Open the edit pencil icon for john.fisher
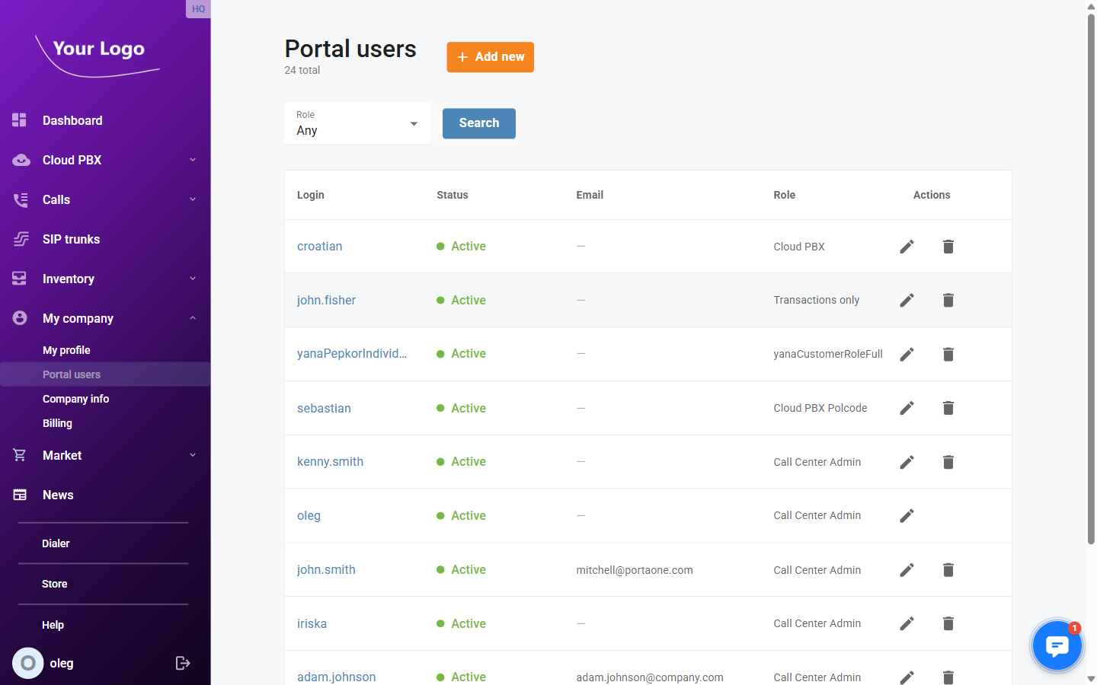 907,300
